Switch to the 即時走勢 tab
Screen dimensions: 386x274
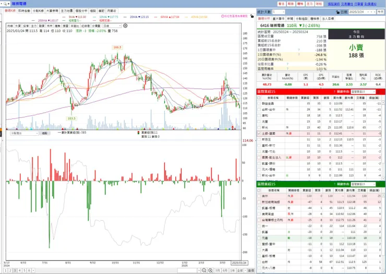click(x=24, y=11)
